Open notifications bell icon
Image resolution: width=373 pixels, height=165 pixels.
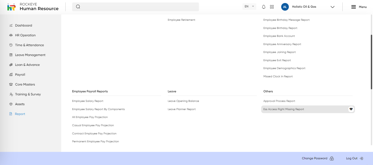click(264, 7)
